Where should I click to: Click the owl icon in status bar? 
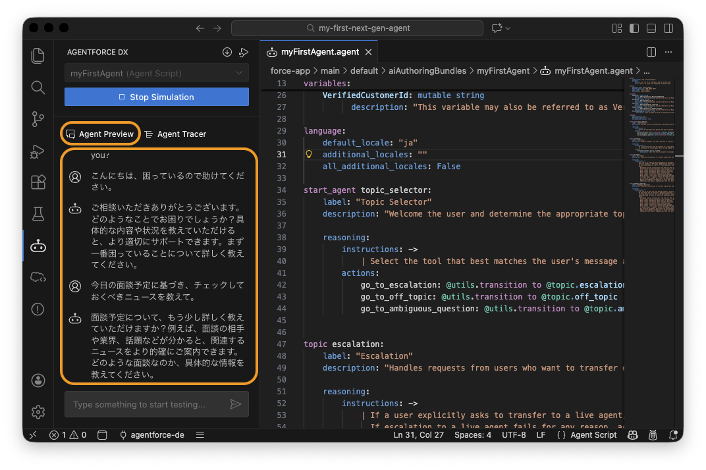pyautogui.click(x=653, y=435)
